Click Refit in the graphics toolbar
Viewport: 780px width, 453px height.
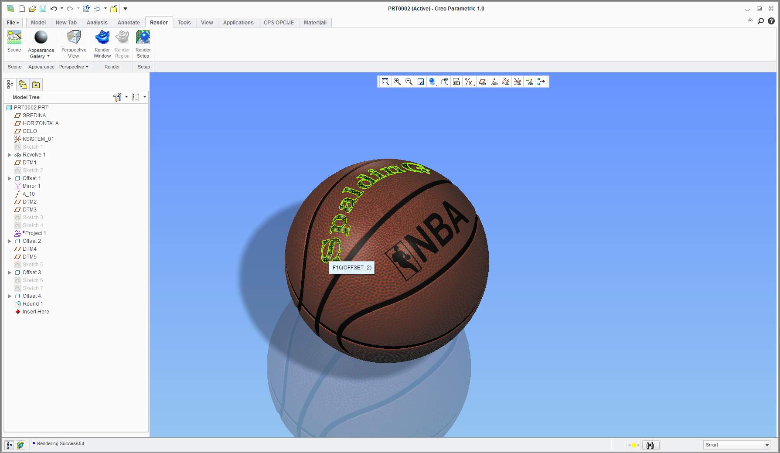385,82
